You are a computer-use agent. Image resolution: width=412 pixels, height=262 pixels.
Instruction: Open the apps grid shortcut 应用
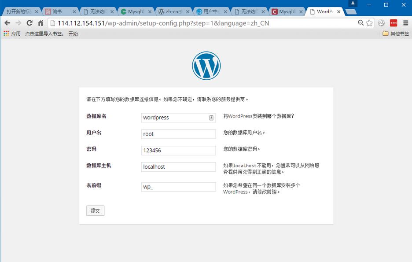pyautogui.click(x=12, y=33)
